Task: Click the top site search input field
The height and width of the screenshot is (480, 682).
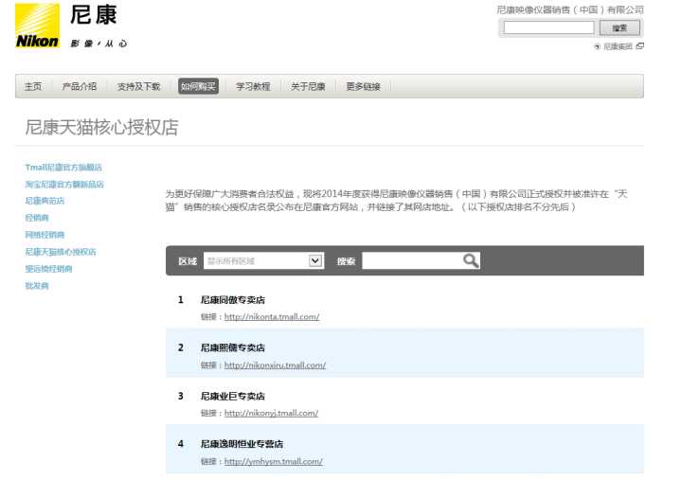Action: [547, 27]
